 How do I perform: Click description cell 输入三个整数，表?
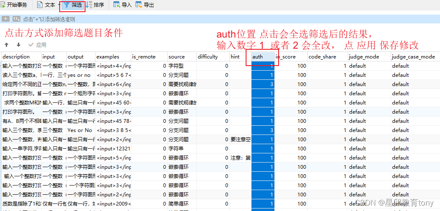(21, 130)
